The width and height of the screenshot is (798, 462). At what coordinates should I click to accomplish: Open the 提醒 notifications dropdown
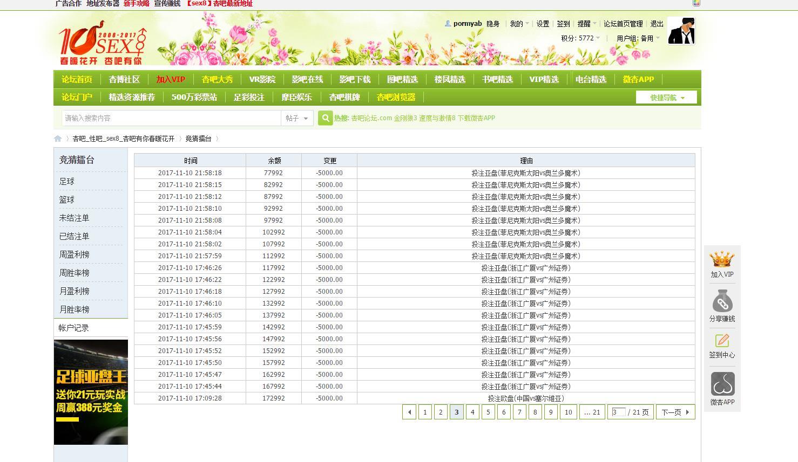pyautogui.click(x=586, y=24)
